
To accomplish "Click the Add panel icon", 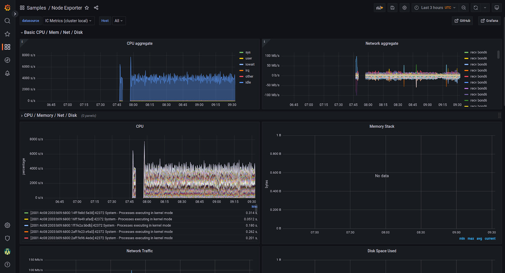I will click(x=379, y=8).
